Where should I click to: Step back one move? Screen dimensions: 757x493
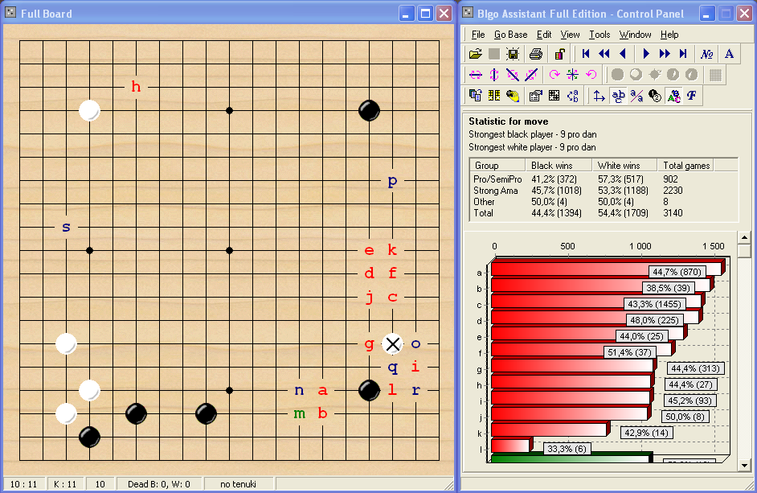tap(623, 54)
